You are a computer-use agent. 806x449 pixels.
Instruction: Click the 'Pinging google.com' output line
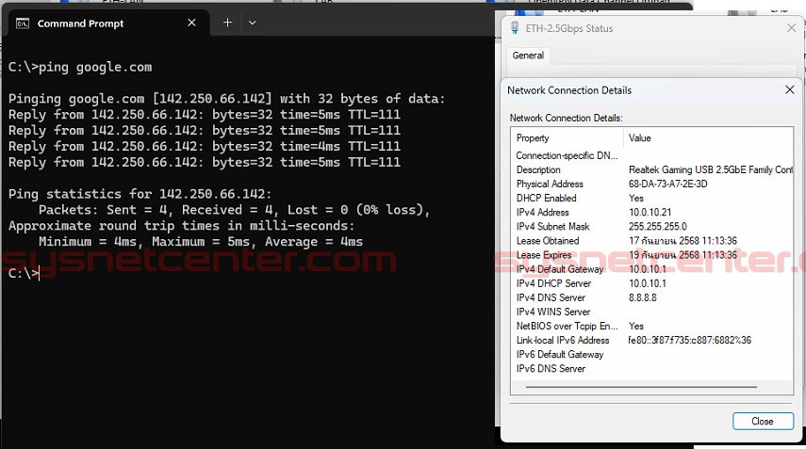[226, 99]
